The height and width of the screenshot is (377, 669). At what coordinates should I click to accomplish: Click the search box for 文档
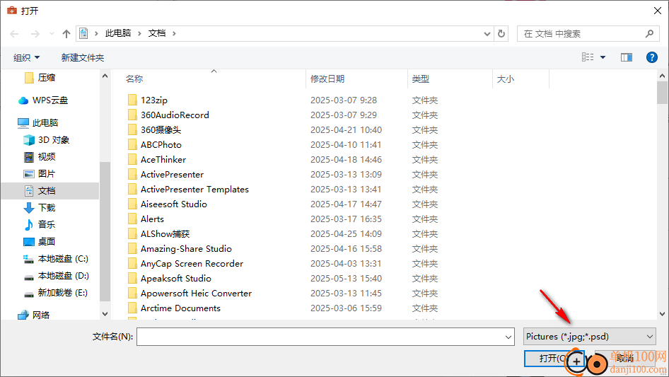(588, 34)
